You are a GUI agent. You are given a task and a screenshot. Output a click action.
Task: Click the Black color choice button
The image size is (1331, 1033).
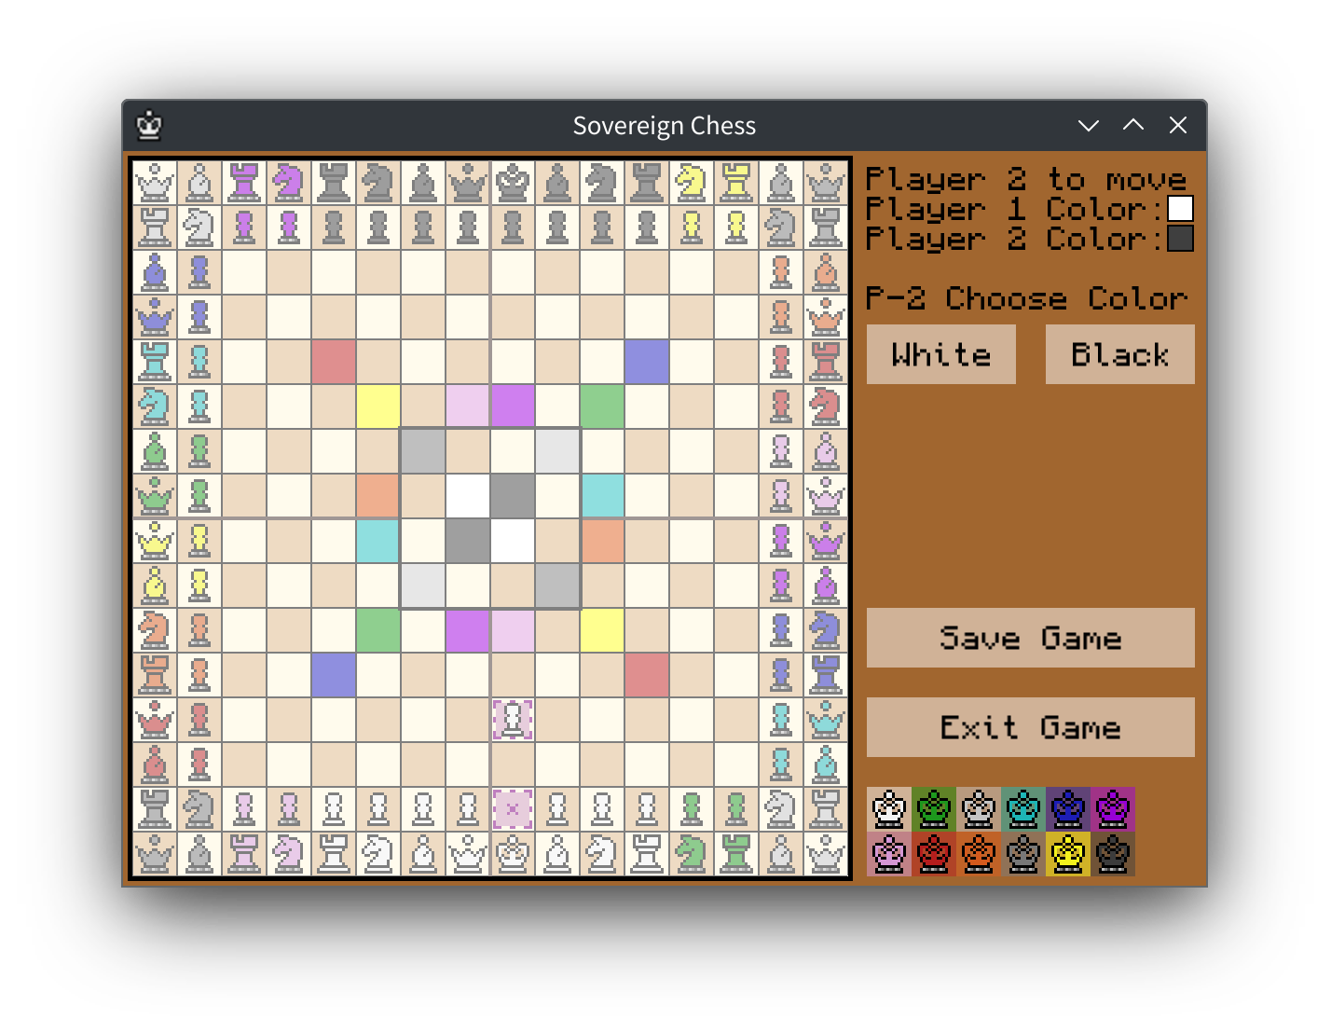click(x=1119, y=354)
